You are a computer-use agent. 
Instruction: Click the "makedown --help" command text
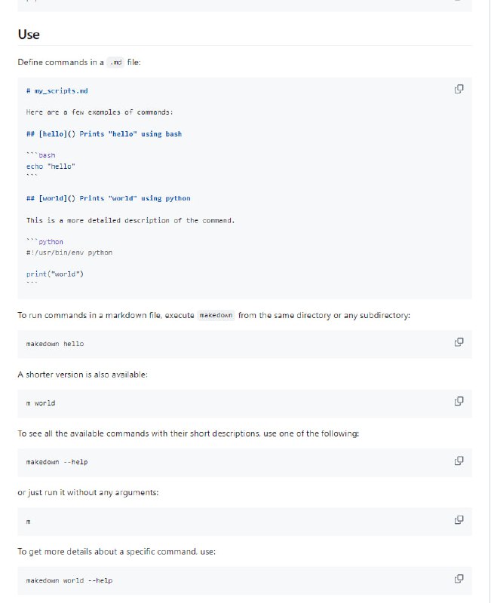point(57,462)
